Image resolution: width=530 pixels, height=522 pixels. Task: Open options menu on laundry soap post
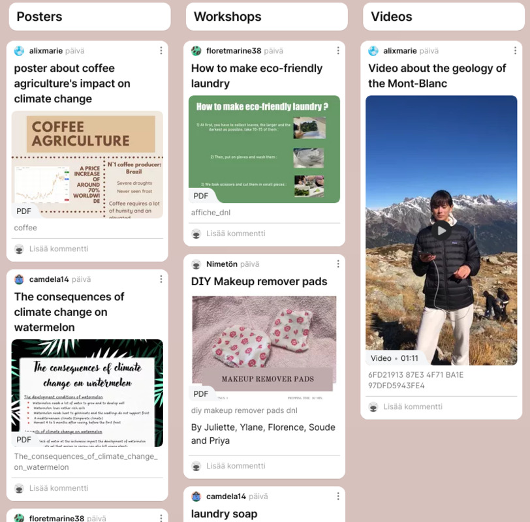[x=338, y=496]
